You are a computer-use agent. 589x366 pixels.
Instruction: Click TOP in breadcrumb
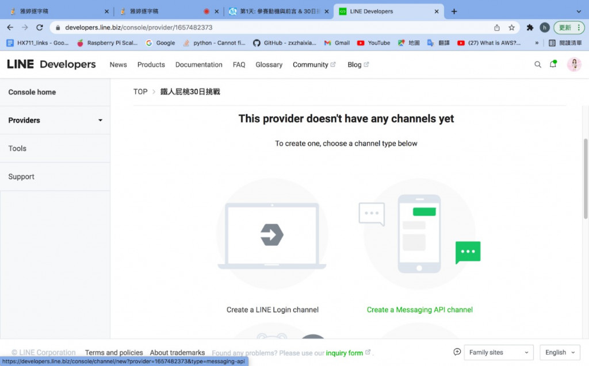[x=140, y=91]
